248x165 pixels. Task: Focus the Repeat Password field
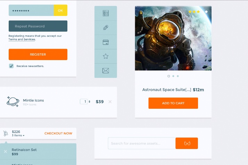point(38,26)
